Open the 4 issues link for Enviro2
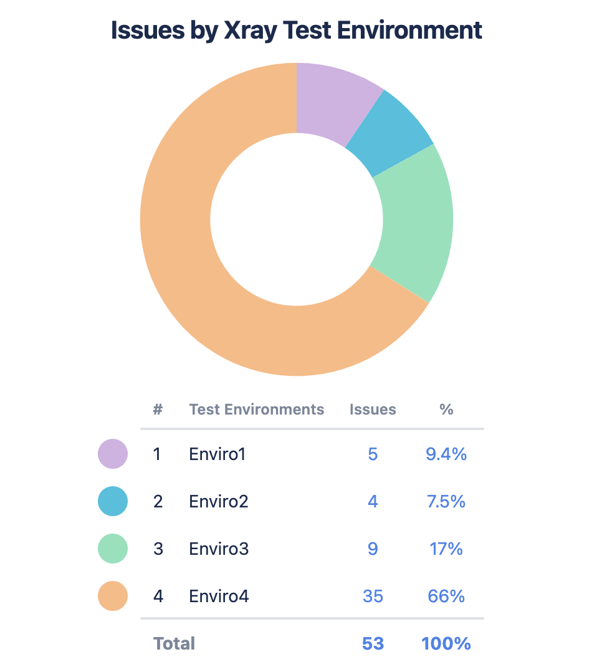The image size is (592, 672). (x=373, y=501)
